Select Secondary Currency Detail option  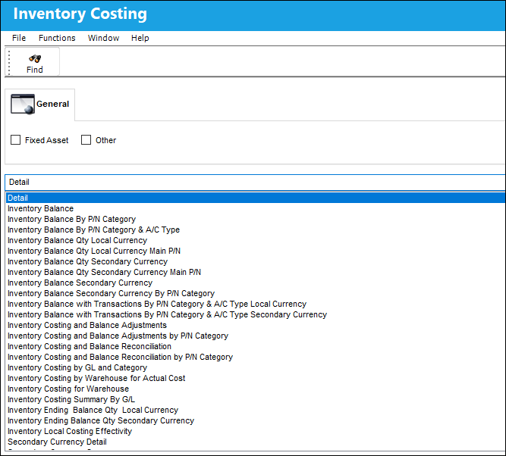coord(255,442)
